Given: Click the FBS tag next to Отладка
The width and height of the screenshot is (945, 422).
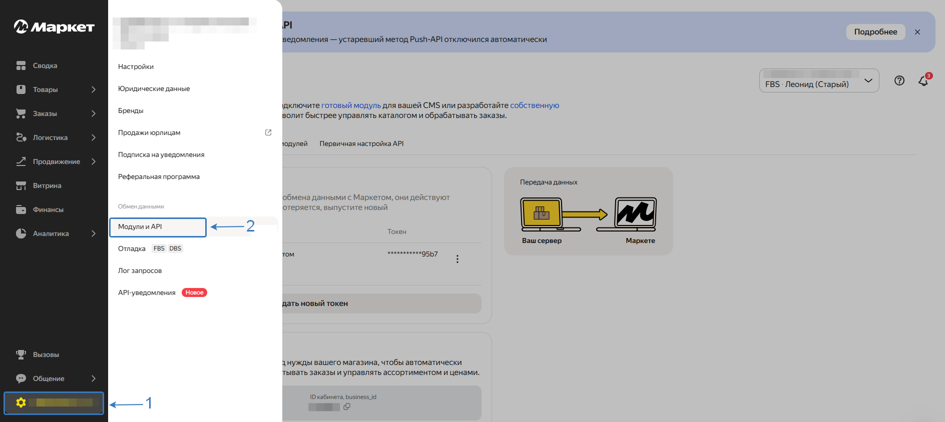Looking at the screenshot, I should pyautogui.click(x=159, y=248).
